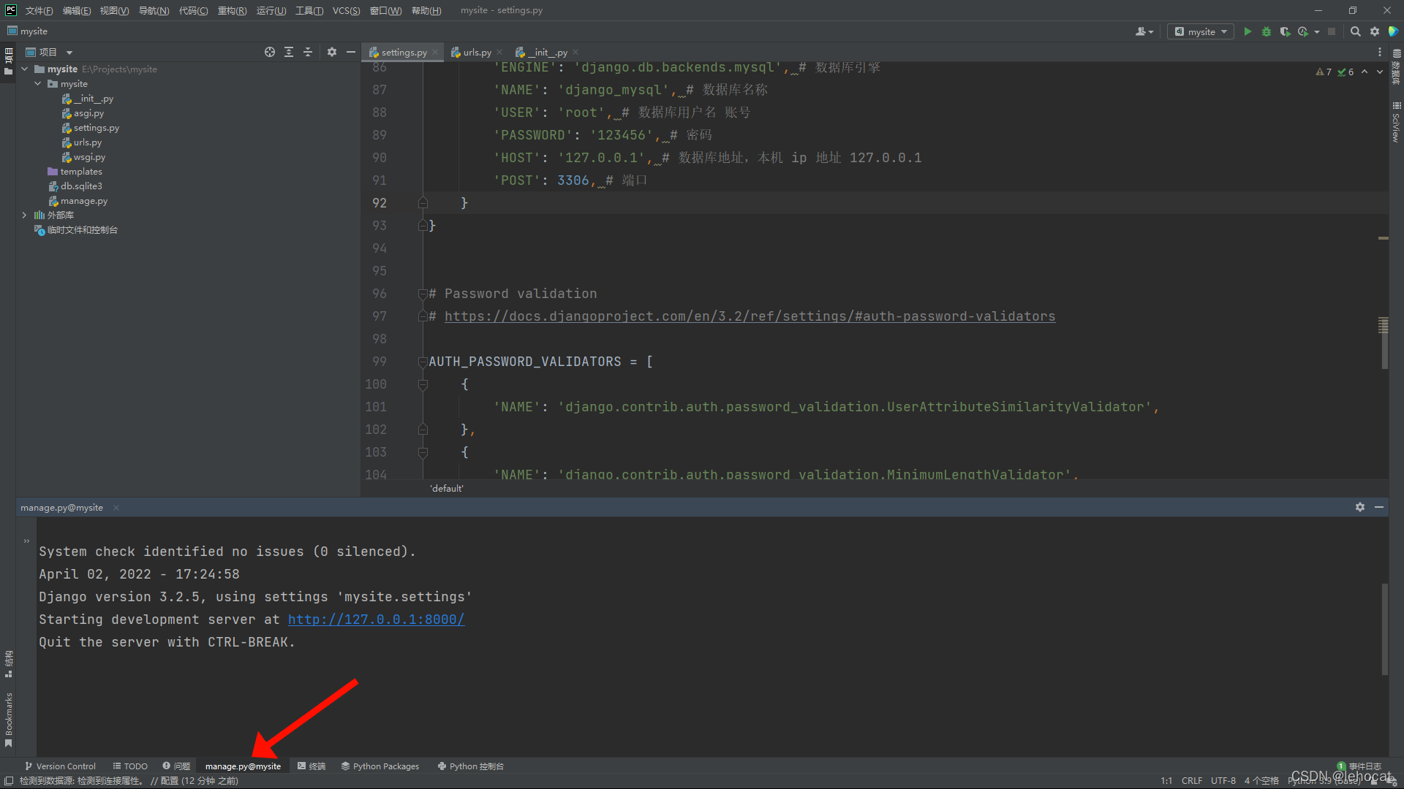Viewport: 1404px width, 789px height.
Task: Click the user account icon in toolbar
Action: [1144, 31]
